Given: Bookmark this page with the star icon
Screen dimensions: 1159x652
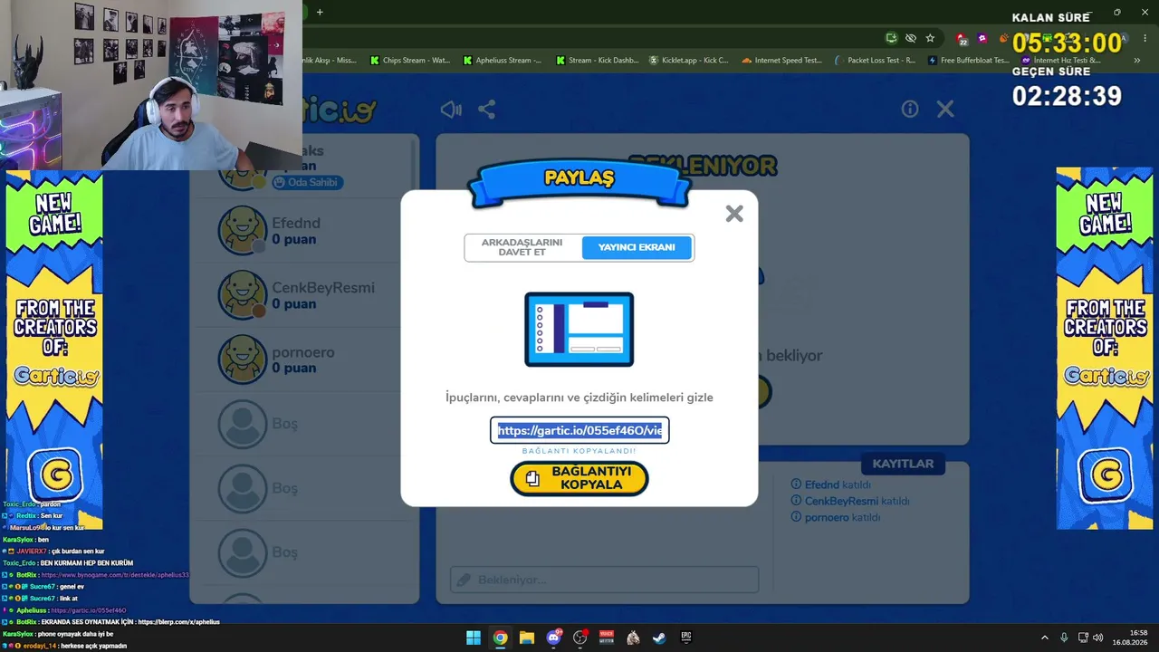Looking at the screenshot, I should tap(930, 38).
